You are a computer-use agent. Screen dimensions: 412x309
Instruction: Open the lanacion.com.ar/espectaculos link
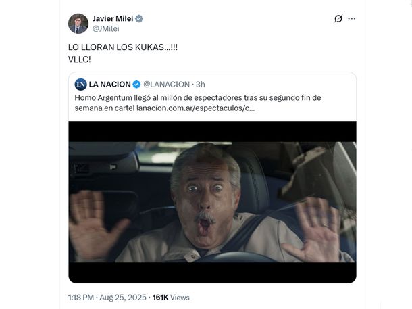pyautogui.click(x=195, y=108)
